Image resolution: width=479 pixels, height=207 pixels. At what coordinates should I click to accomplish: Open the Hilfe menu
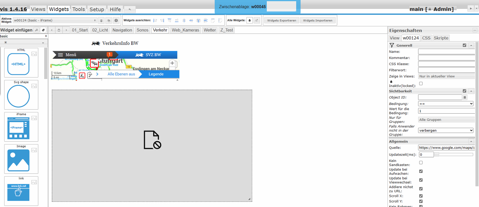coord(115,9)
